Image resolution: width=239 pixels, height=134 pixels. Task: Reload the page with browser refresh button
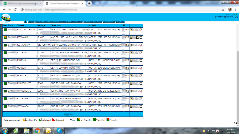(15, 9)
